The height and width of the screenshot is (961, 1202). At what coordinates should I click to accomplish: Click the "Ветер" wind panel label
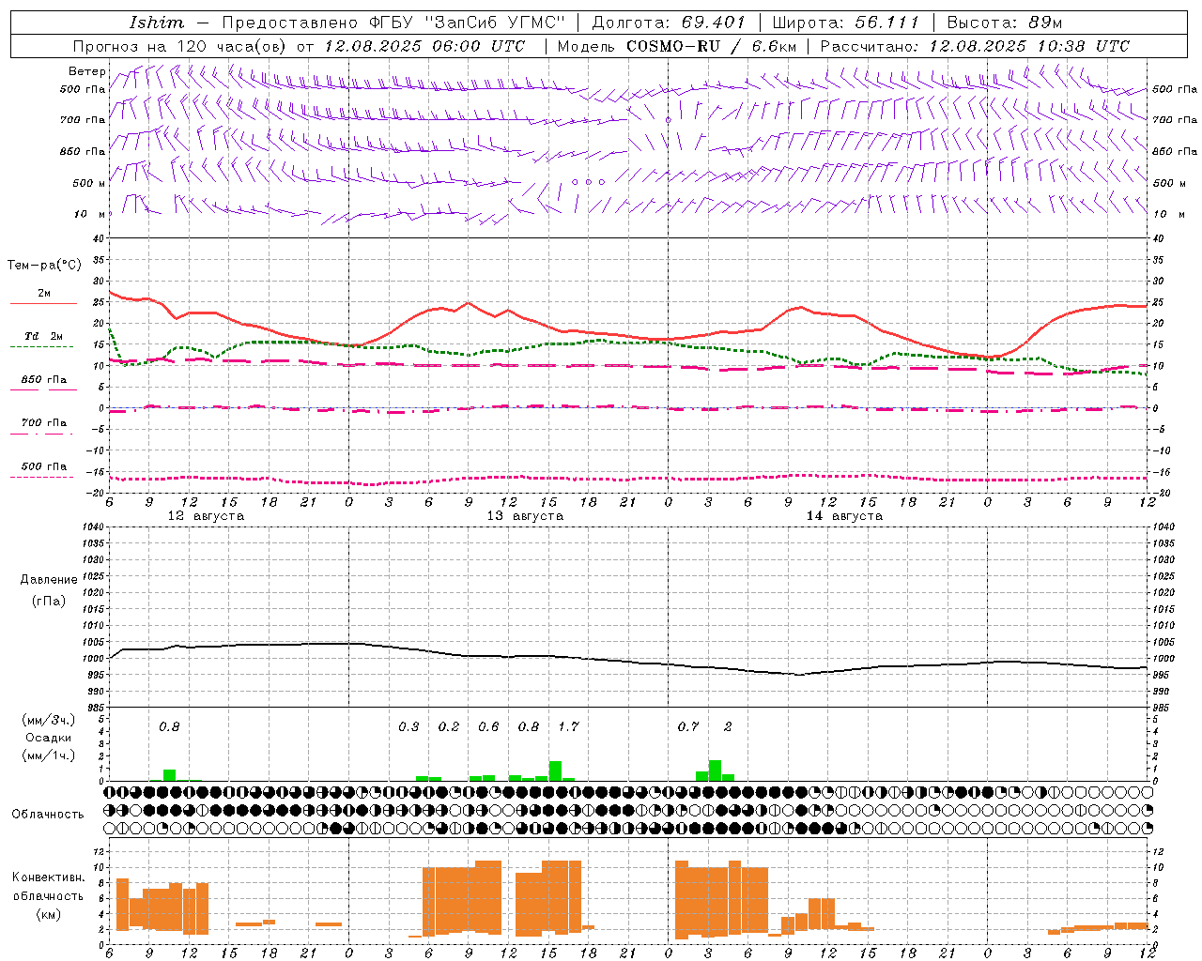pos(87,71)
